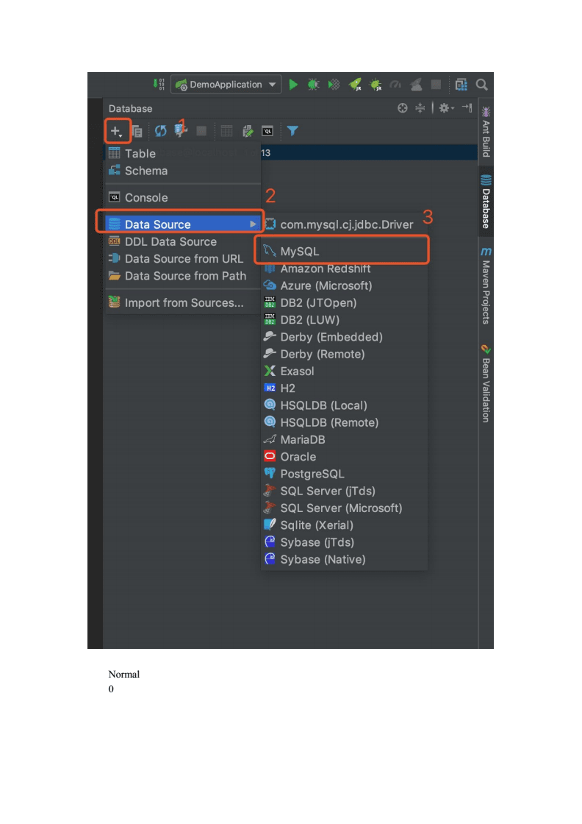The image size is (582, 824).
Task: Select H2 data source
Action: [344, 388]
